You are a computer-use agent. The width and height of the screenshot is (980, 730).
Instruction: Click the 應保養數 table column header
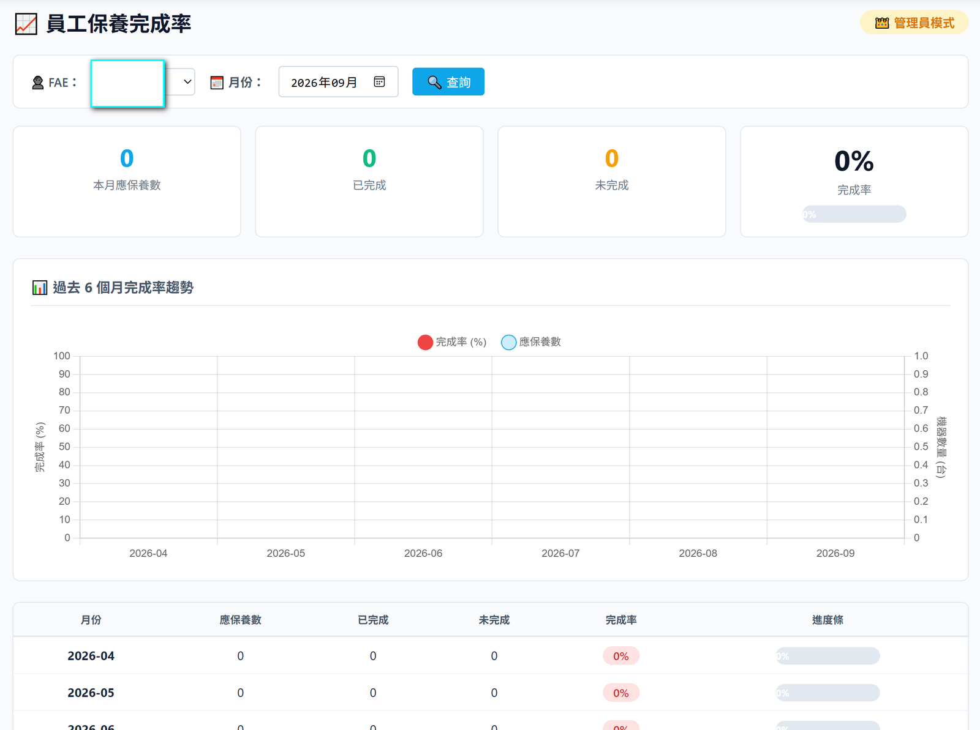click(241, 620)
